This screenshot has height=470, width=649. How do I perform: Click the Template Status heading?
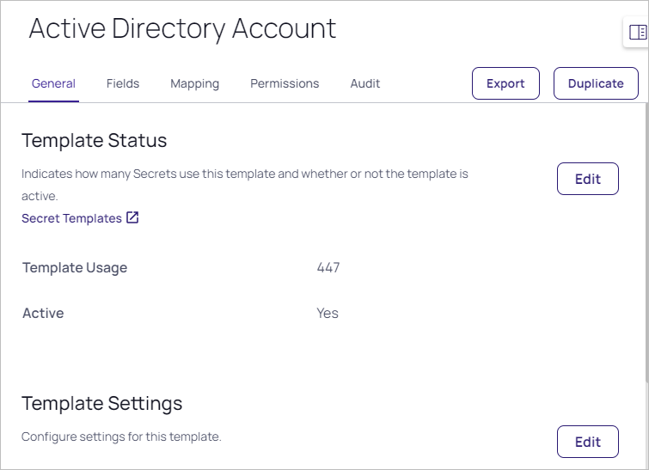94,140
